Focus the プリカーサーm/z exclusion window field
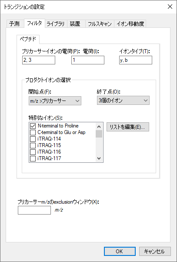 (34, 210)
